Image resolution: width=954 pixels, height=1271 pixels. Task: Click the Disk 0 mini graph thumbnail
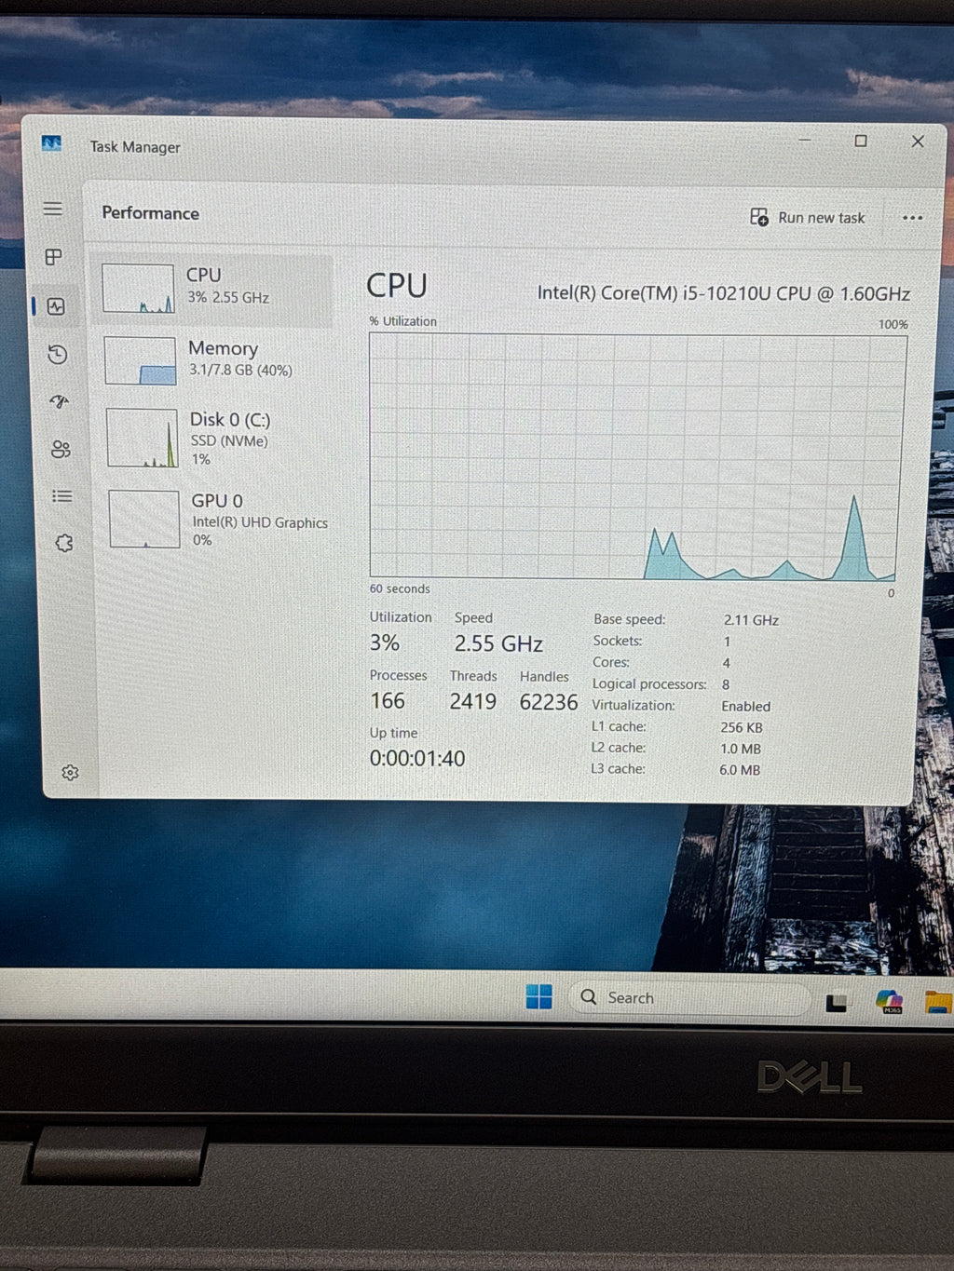[x=142, y=438]
